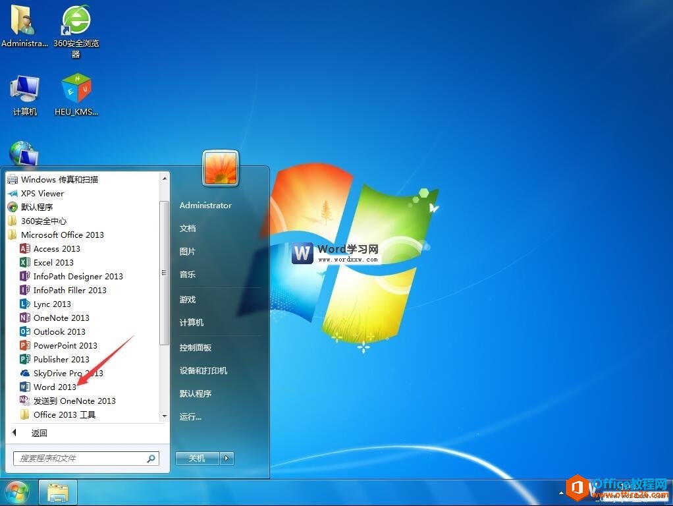Select 计算机 desktop icon
Viewport: 673px width, 506px height.
click(x=24, y=96)
